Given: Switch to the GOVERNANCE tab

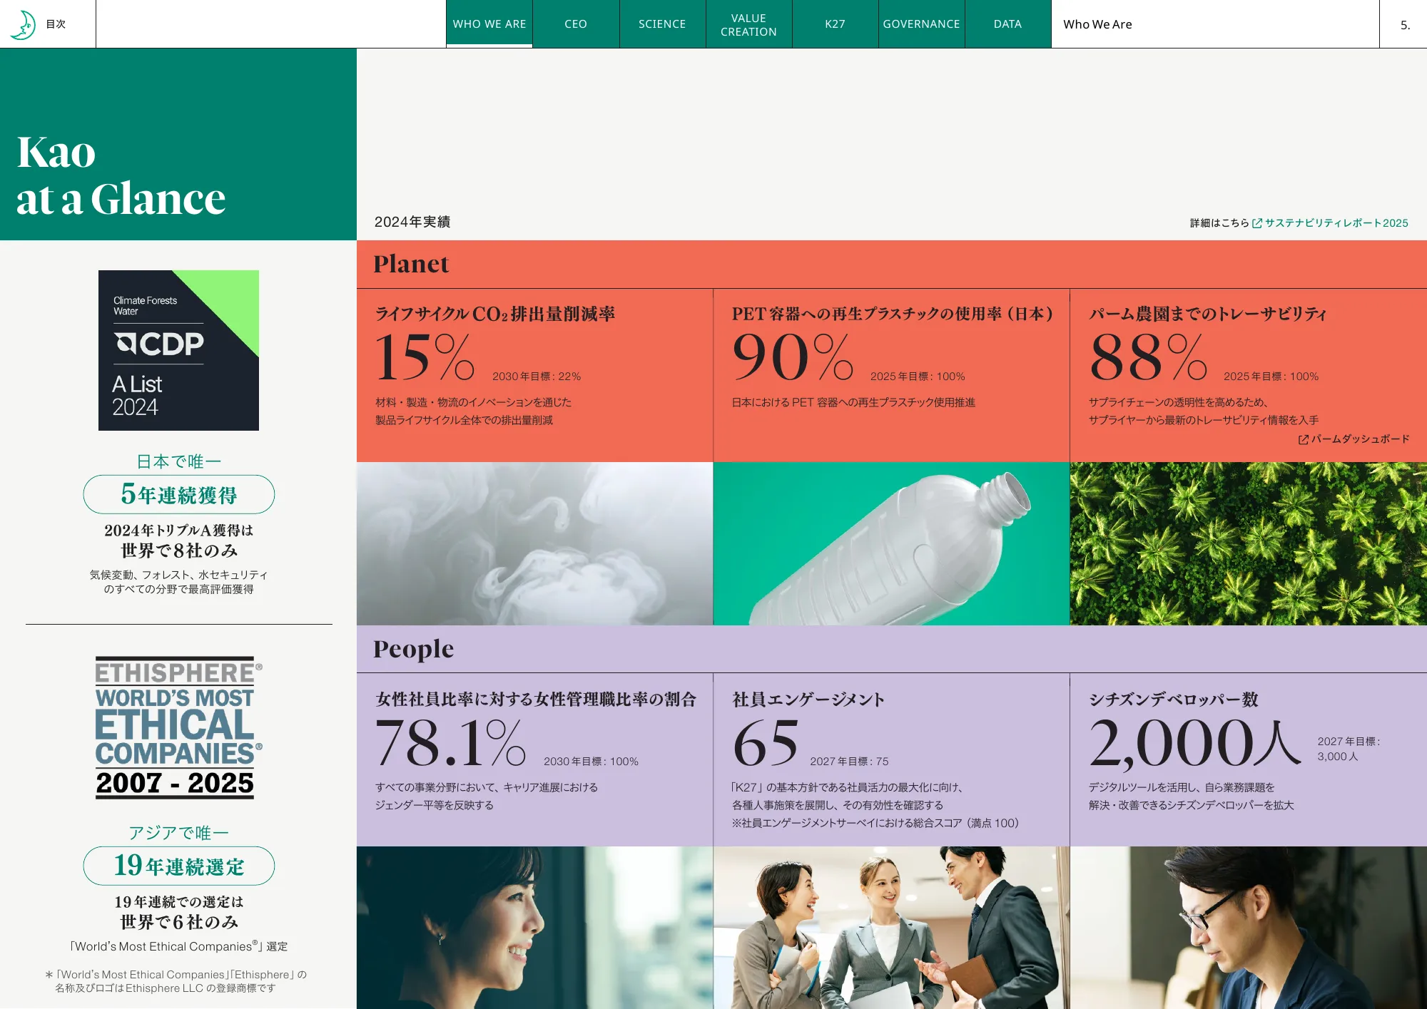Looking at the screenshot, I should click(x=921, y=24).
